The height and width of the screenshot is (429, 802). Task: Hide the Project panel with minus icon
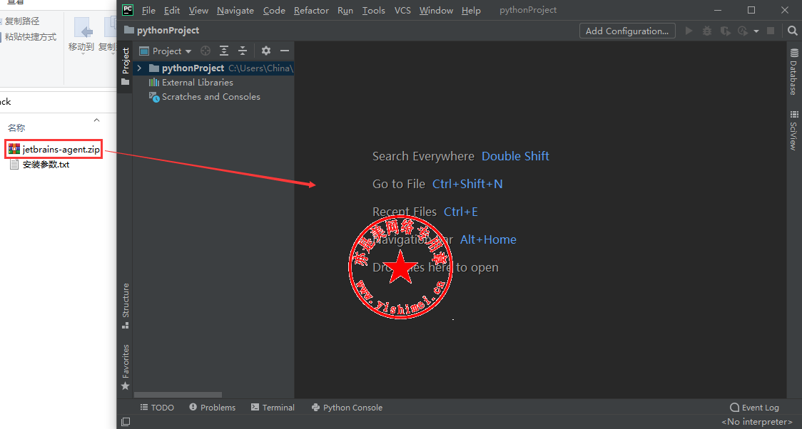285,51
